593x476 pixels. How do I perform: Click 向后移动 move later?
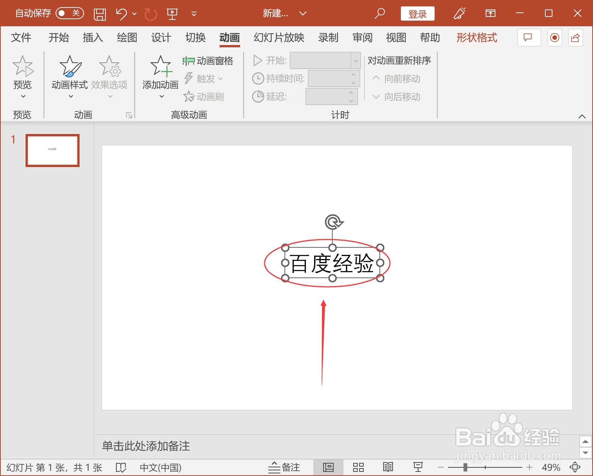coord(396,97)
